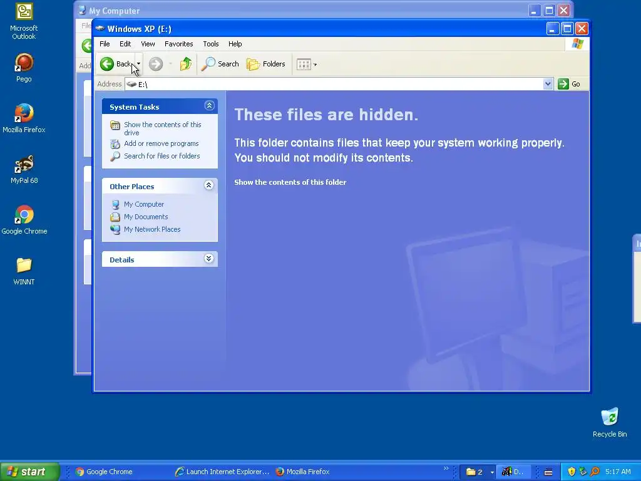Viewport: 641px width, 481px height.
Task: Select the Mozilla Firefox desktop shortcut
Action: (24, 118)
